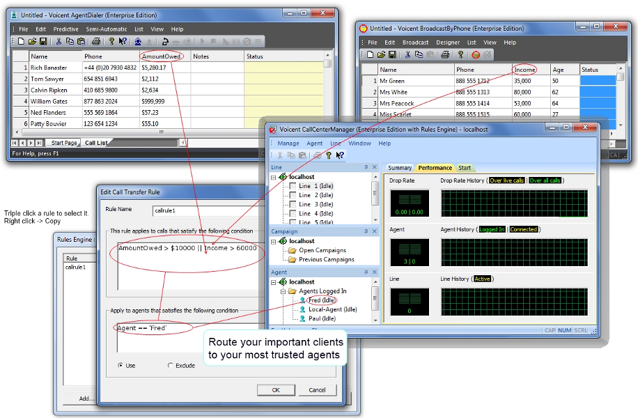The image size is (638, 418).
Task: Switch to the Summary tab
Action: [x=399, y=168]
